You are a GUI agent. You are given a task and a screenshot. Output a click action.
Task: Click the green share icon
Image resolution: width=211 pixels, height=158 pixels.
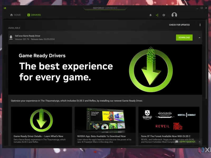(157, 15)
